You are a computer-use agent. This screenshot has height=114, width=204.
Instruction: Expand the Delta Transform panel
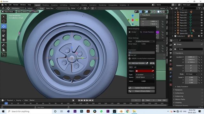click(x=182, y=86)
